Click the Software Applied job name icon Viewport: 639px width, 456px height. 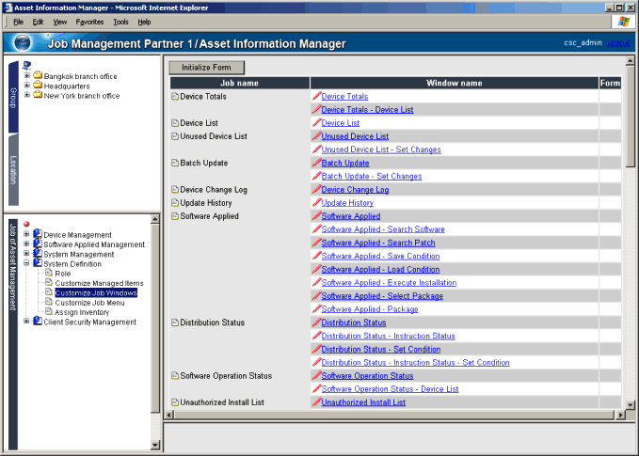[174, 216]
